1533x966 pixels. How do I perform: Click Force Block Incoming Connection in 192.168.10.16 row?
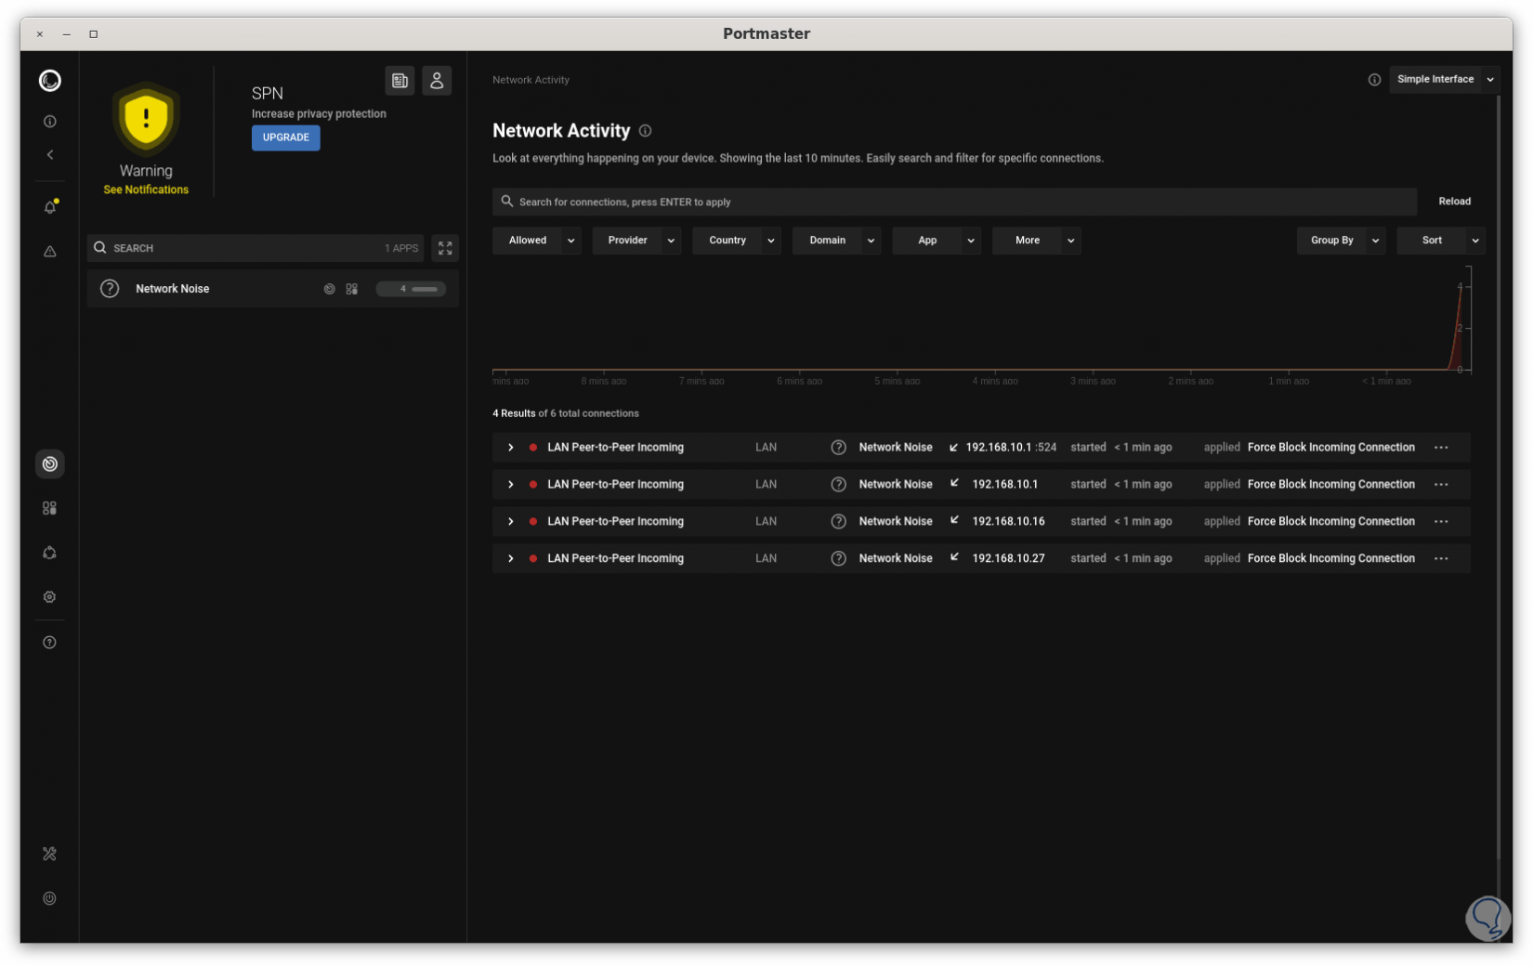pyautogui.click(x=1330, y=522)
